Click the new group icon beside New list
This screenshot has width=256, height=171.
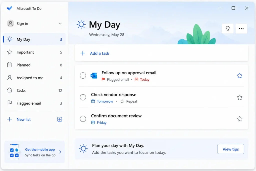(59, 119)
